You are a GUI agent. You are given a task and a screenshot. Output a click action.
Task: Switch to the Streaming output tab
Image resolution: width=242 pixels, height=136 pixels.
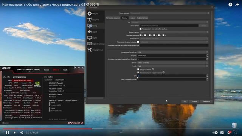click(x=113, y=18)
